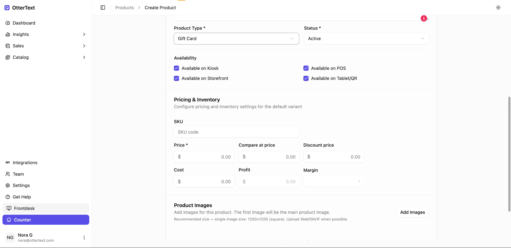Toggle Available on Tablet/QR off
This screenshot has width=511, height=248.
pos(306,78)
